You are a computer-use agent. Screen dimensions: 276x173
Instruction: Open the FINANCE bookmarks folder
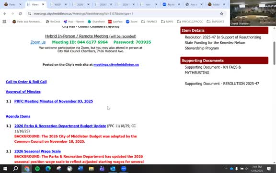tap(149, 22)
